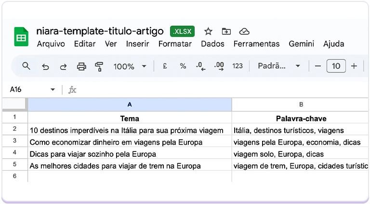Check the cloud document status icon

pyautogui.click(x=244, y=31)
